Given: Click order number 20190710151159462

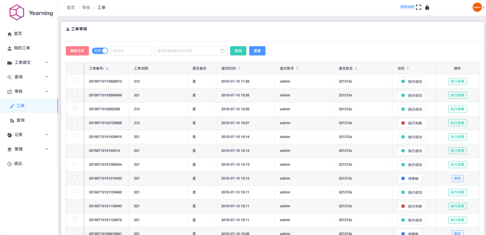Looking at the screenshot, I should 105,192.
